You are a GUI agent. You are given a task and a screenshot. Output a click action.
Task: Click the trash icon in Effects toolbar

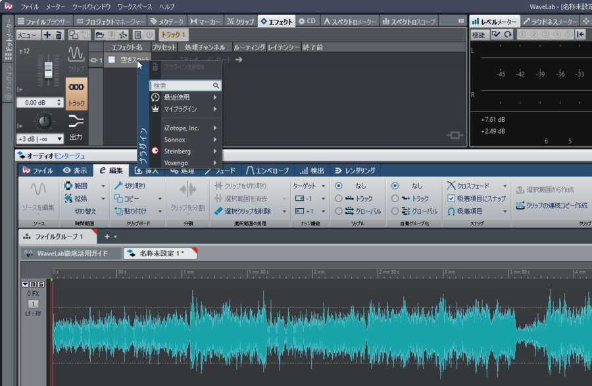[59, 35]
